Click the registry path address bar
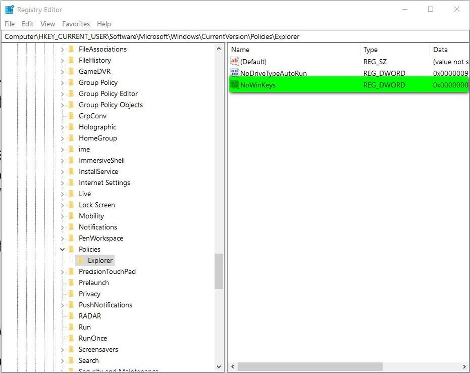470x373 pixels. point(235,36)
